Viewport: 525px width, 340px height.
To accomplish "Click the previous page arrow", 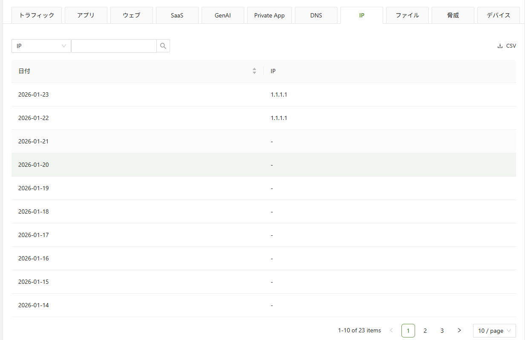I will [x=391, y=331].
